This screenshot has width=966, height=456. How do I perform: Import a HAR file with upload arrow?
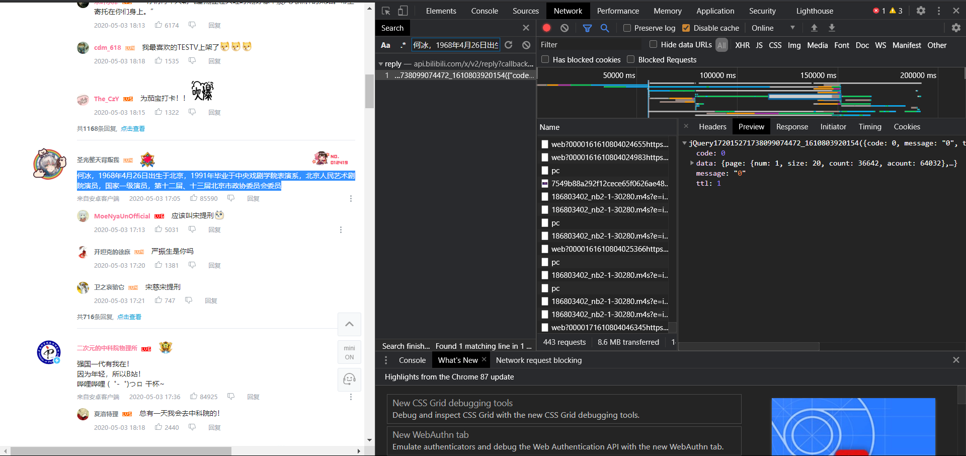coord(814,28)
